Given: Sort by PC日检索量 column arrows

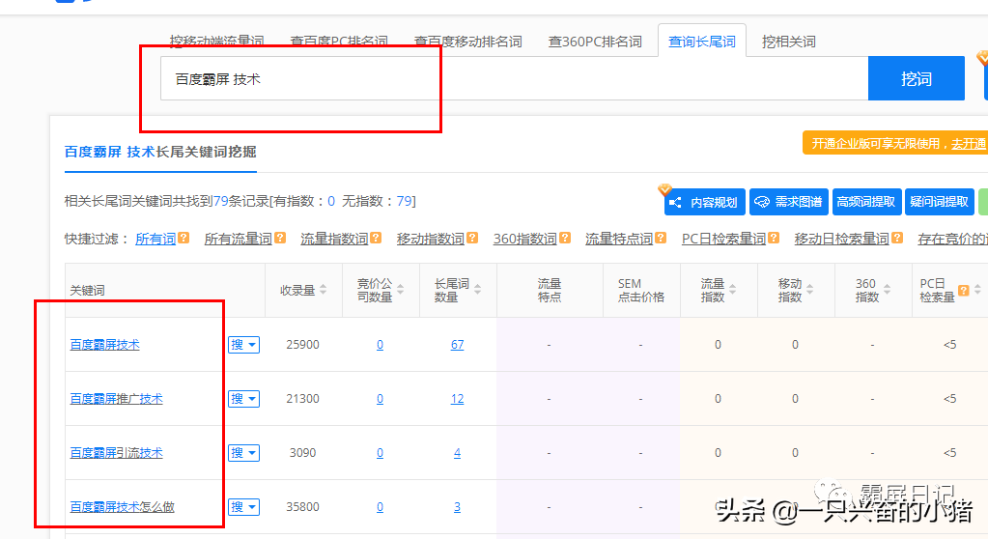Looking at the screenshot, I should 977,290.
